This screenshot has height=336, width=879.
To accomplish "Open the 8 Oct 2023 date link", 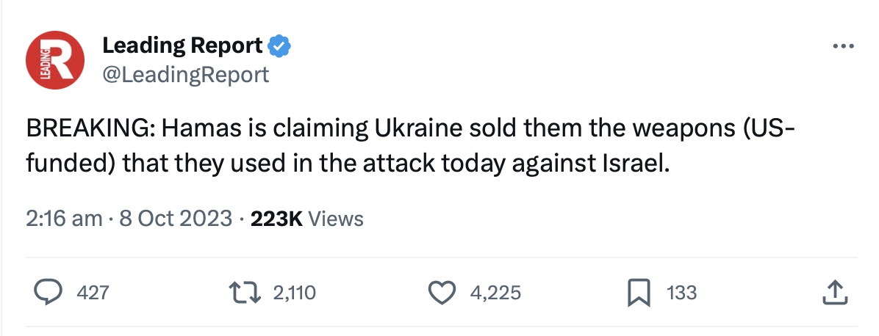I will point(176,219).
